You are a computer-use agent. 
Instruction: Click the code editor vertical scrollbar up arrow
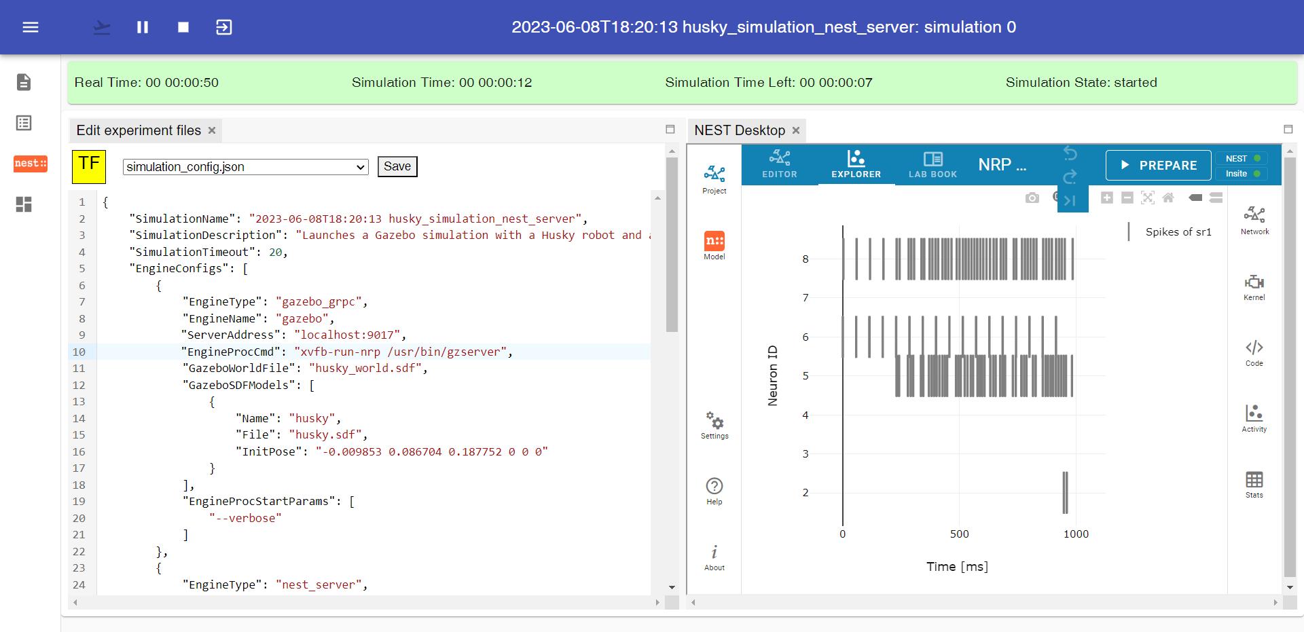pyautogui.click(x=657, y=198)
